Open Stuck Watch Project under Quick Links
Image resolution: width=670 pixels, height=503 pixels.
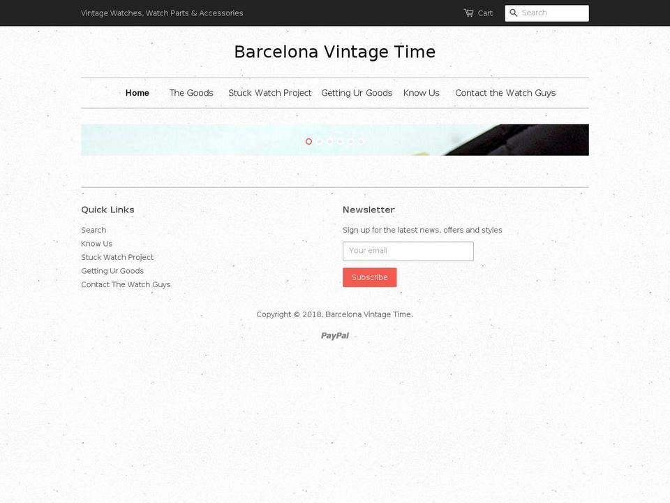[x=117, y=258]
